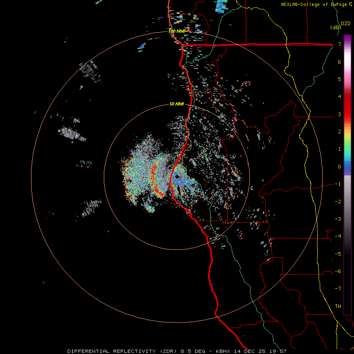Click the DZD product label above scale
This screenshot has width=354, height=354.
point(346,24)
